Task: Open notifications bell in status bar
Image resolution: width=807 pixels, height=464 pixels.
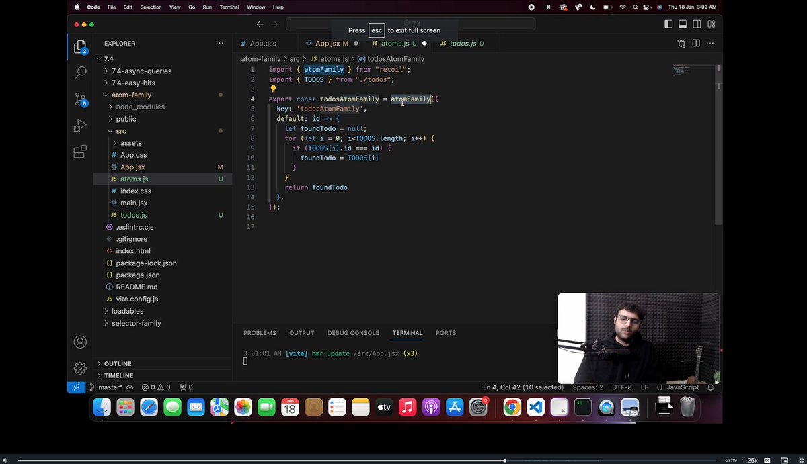Action: (710, 387)
